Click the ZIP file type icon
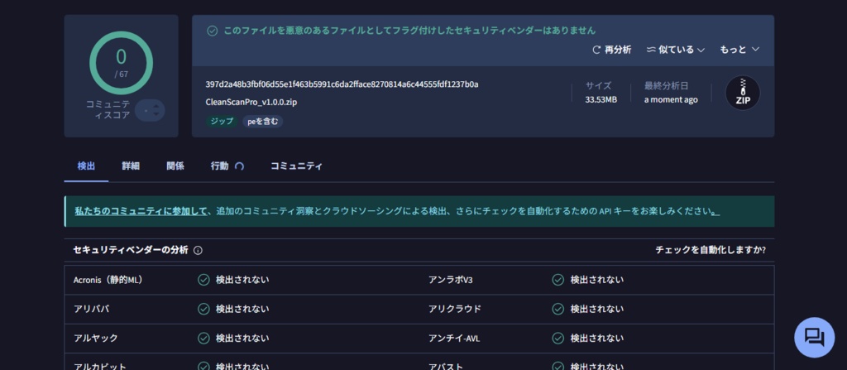 click(x=742, y=93)
